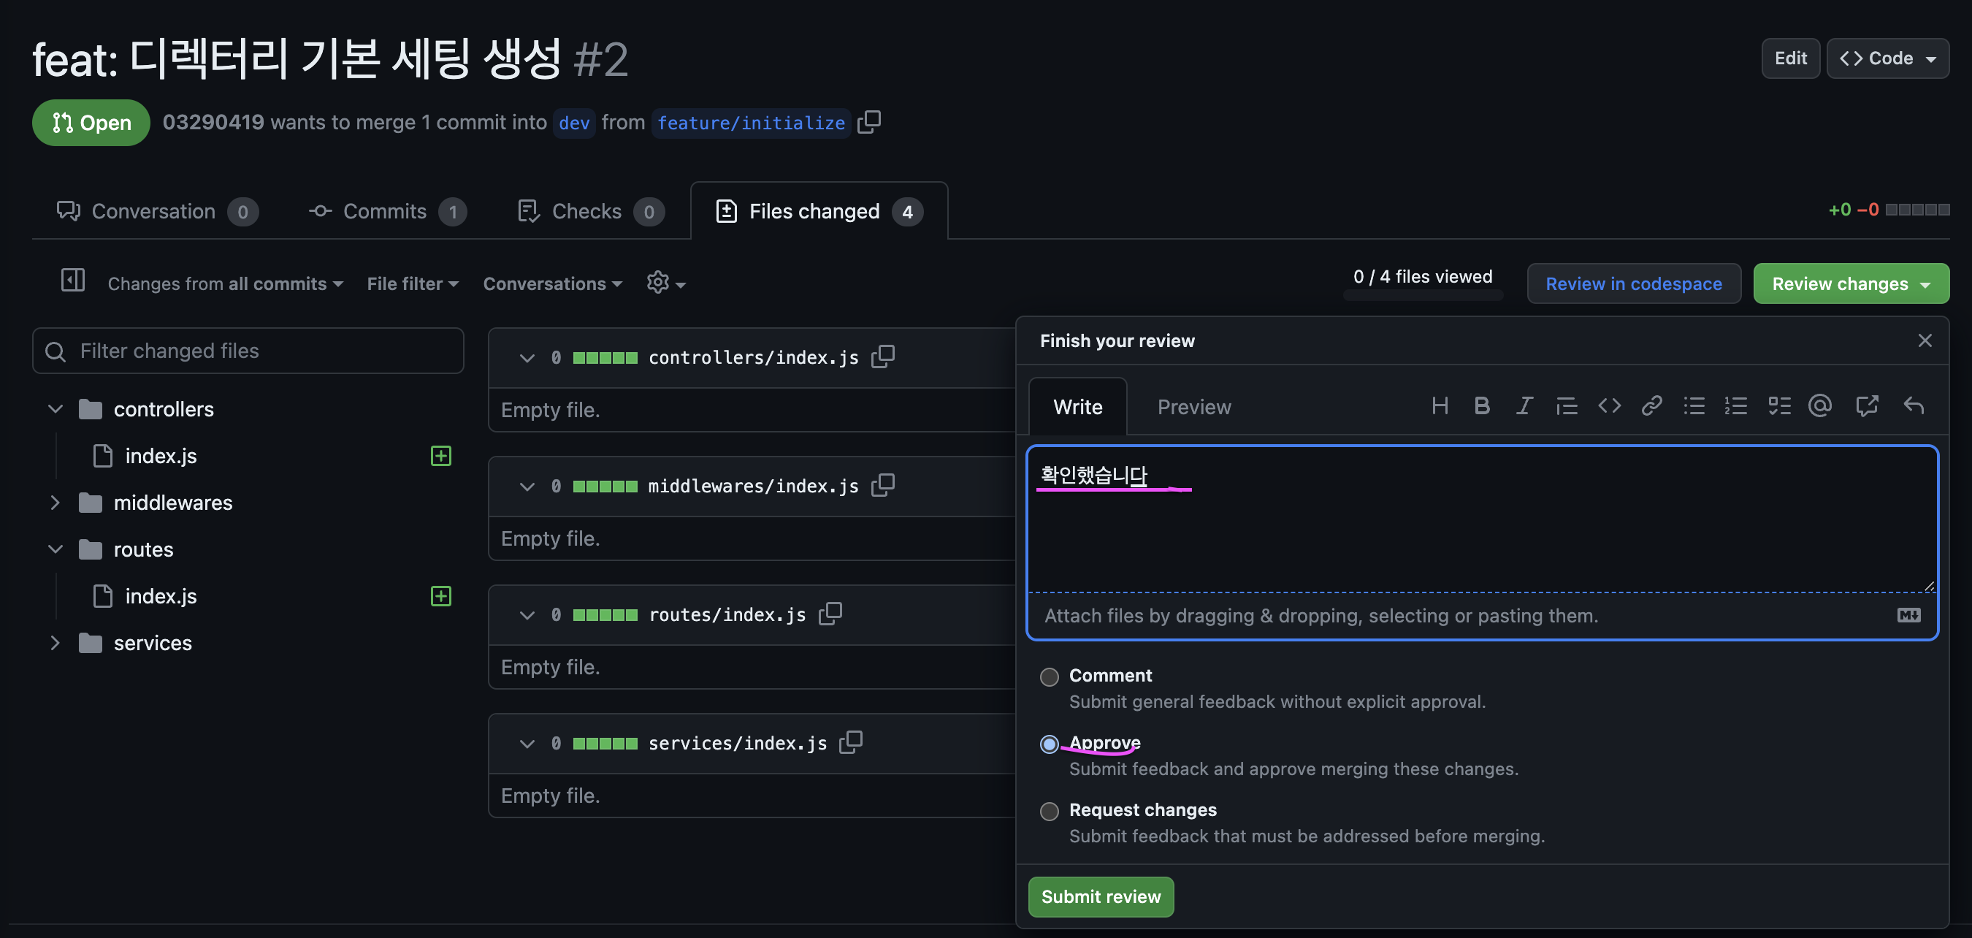Open Changes from all commits dropdown
This screenshot has width=1972, height=938.
(225, 283)
